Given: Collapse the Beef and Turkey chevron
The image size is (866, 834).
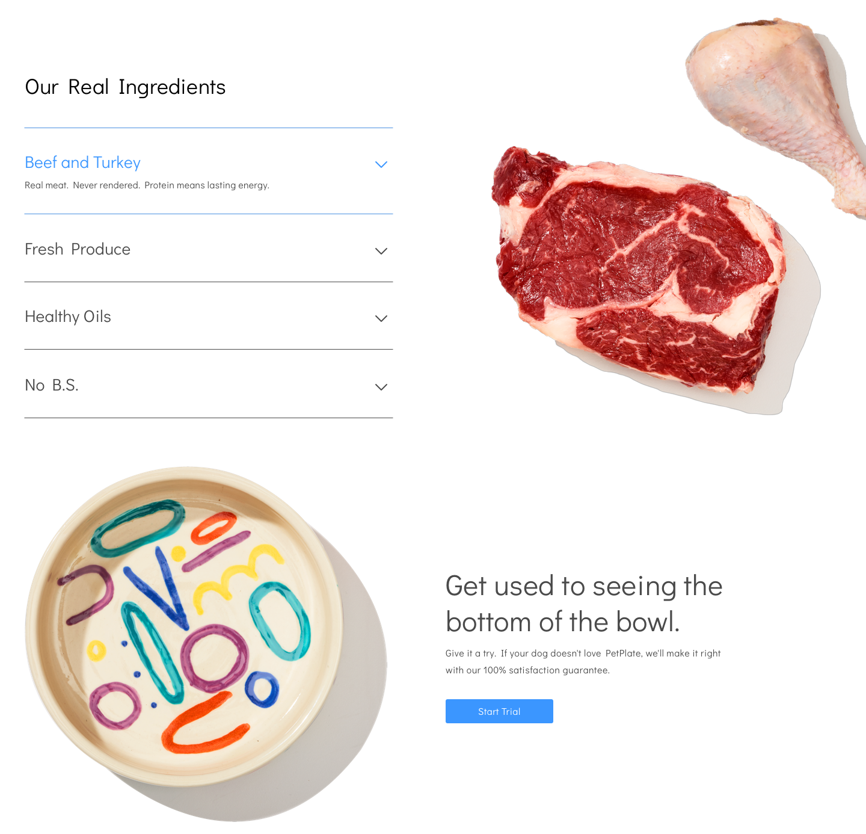Looking at the screenshot, I should pos(381,164).
